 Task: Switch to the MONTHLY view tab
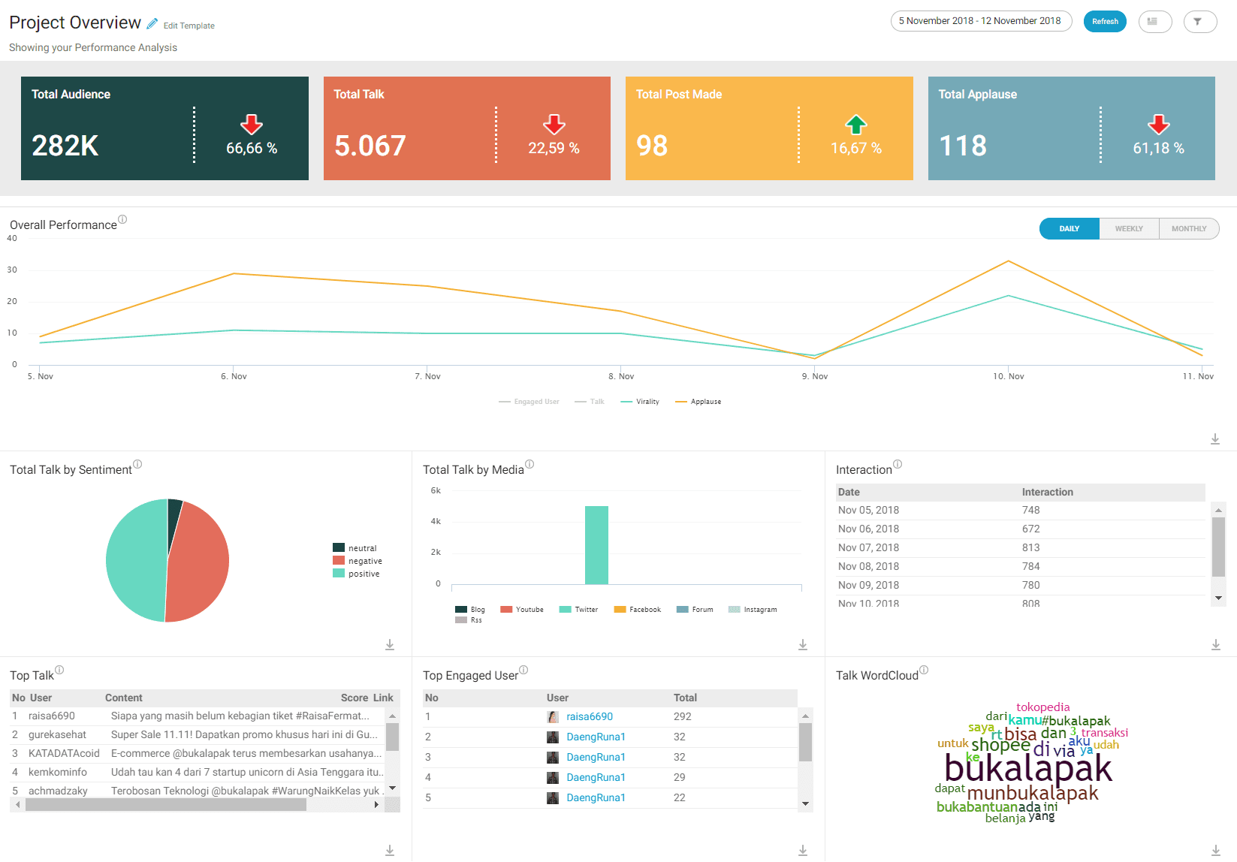1188,229
